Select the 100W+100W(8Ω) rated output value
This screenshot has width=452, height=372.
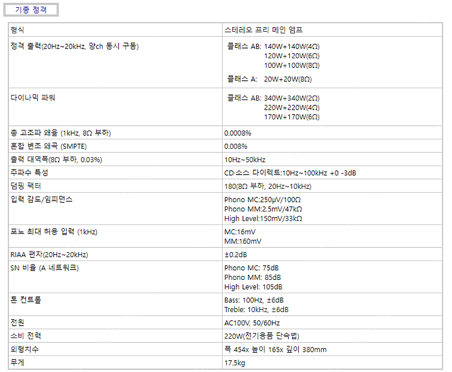[x=292, y=66]
